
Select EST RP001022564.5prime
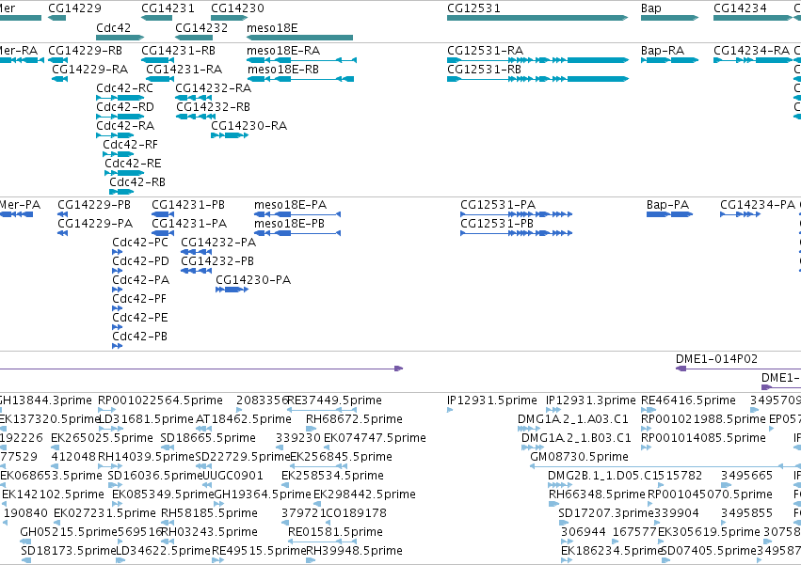(160, 400)
